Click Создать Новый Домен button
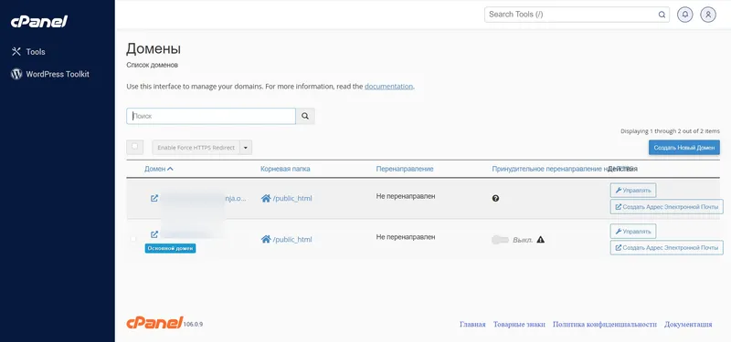The height and width of the screenshot is (342, 731). (x=683, y=148)
